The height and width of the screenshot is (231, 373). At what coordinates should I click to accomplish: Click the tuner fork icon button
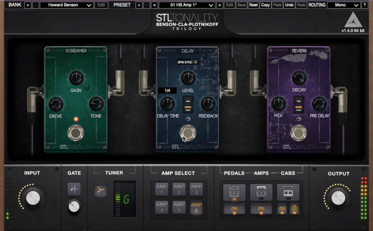101,190
